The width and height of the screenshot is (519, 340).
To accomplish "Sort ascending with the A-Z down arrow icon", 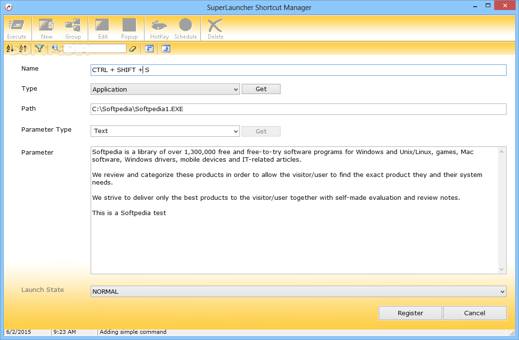I will pyautogui.click(x=10, y=49).
